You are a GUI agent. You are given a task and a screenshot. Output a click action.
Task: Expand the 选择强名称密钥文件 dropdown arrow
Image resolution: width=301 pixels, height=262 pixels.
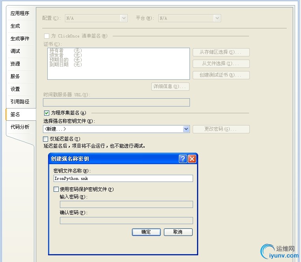pos(186,129)
